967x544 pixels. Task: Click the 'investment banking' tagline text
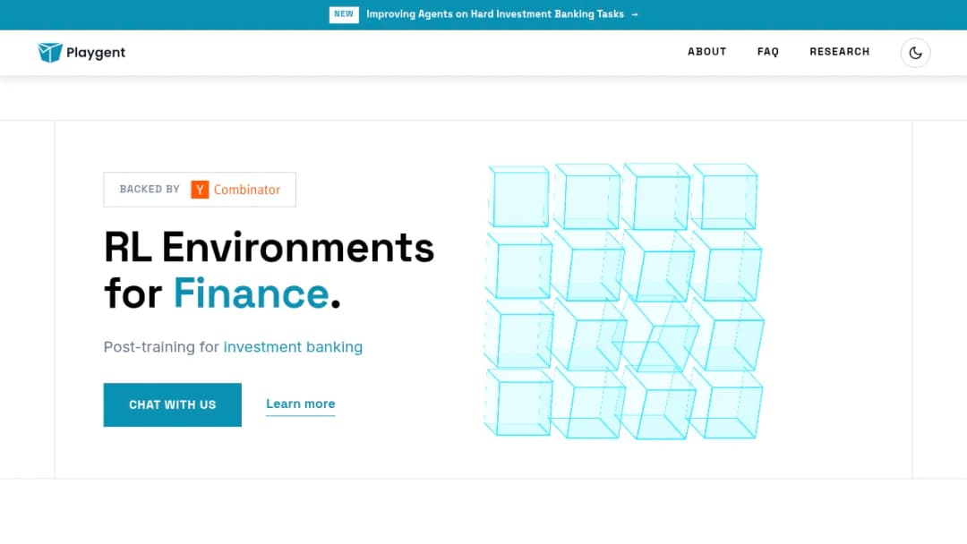(293, 347)
